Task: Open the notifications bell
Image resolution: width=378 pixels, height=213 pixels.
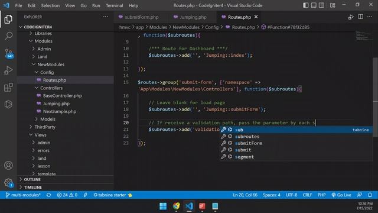Action: (370, 195)
